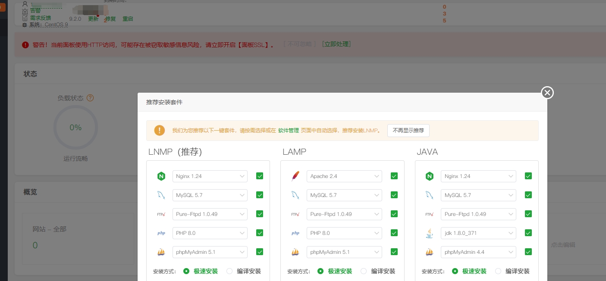Open the phpMyAdmin 5.1 dropdown in the LNMP column
Image resolution: width=606 pixels, height=281 pixels.
coord(210,252)
